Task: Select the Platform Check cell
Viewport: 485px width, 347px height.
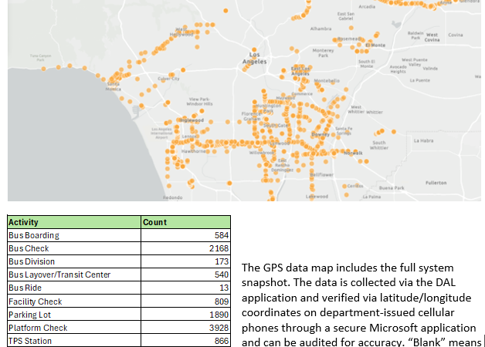Action: tap(74, 328)
